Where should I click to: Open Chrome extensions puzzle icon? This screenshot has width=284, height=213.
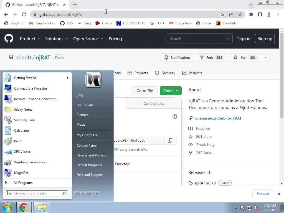pyautogui.click(x=251, y=14)
